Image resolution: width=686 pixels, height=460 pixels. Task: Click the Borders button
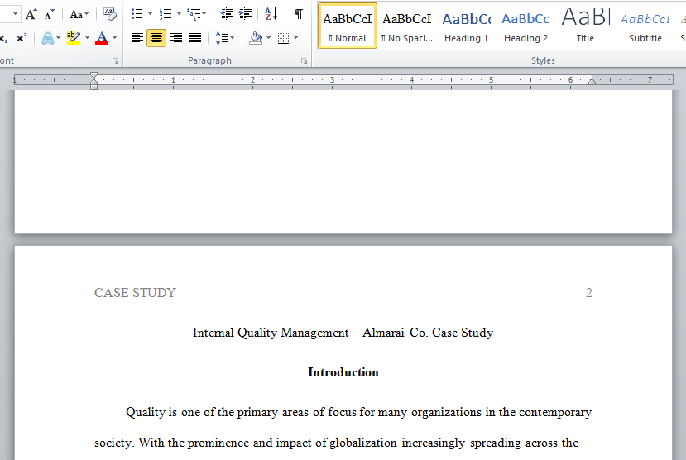[284, 39]
